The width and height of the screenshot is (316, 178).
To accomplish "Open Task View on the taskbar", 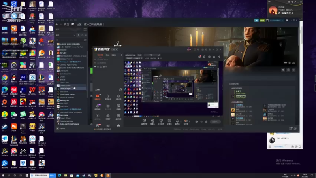I will click(21, 176).
